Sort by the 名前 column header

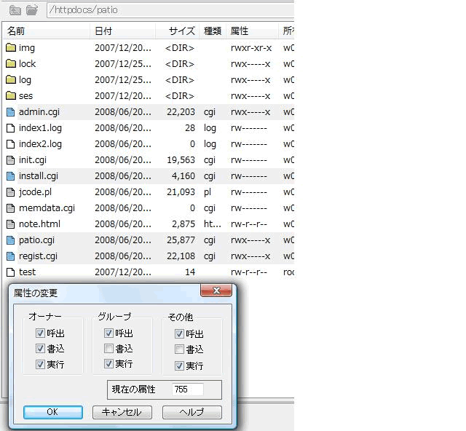tap(46, 31)
